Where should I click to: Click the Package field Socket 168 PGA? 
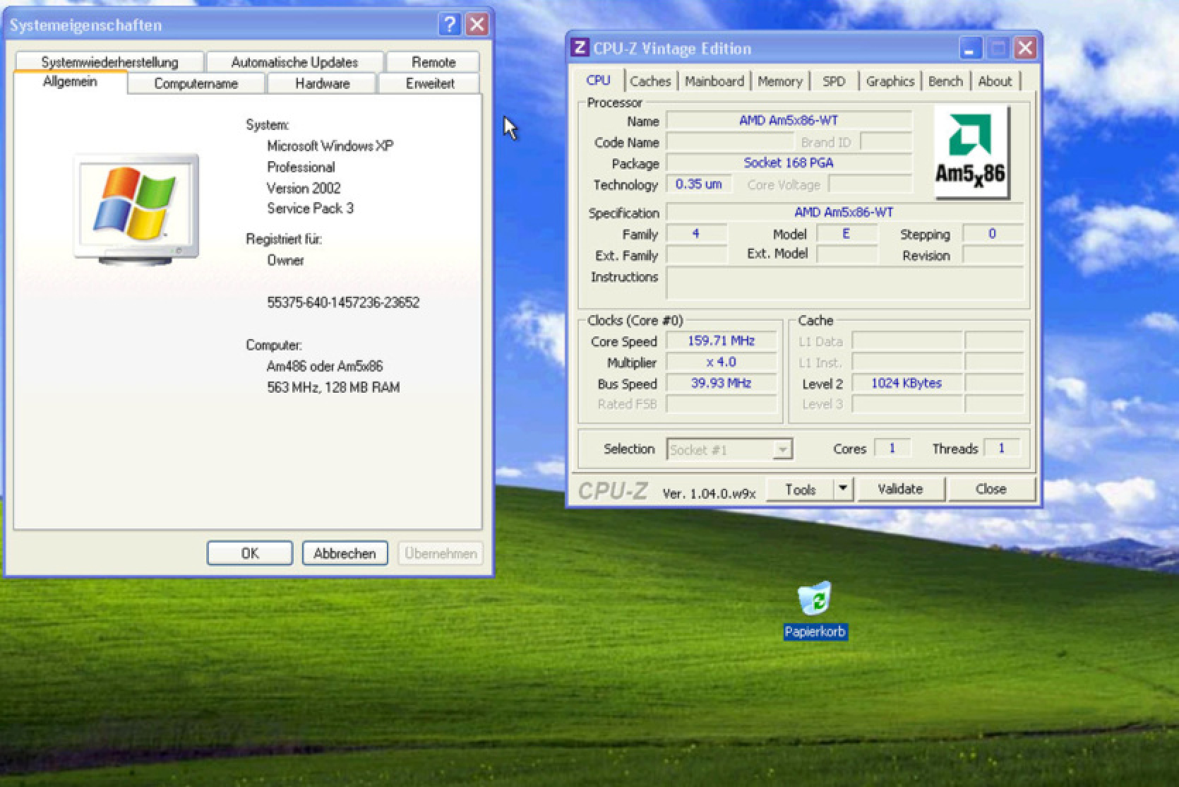789,163
